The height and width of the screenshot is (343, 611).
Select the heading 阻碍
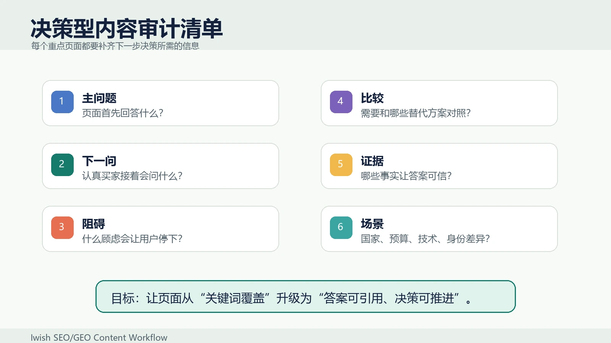pos(94,224)
